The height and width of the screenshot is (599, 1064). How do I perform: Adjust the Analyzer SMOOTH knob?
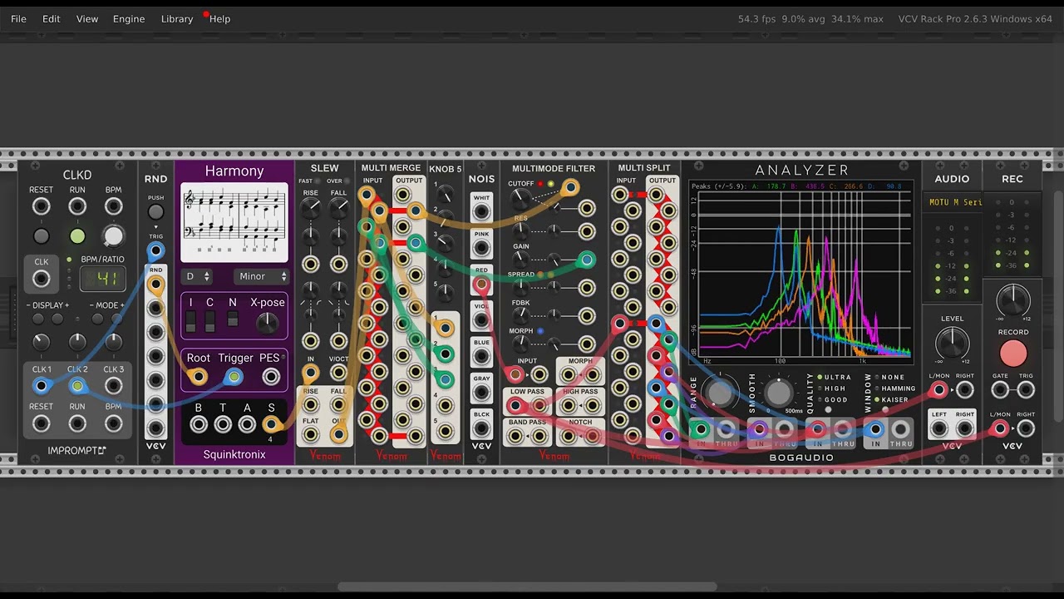click(x=779, y=392)
